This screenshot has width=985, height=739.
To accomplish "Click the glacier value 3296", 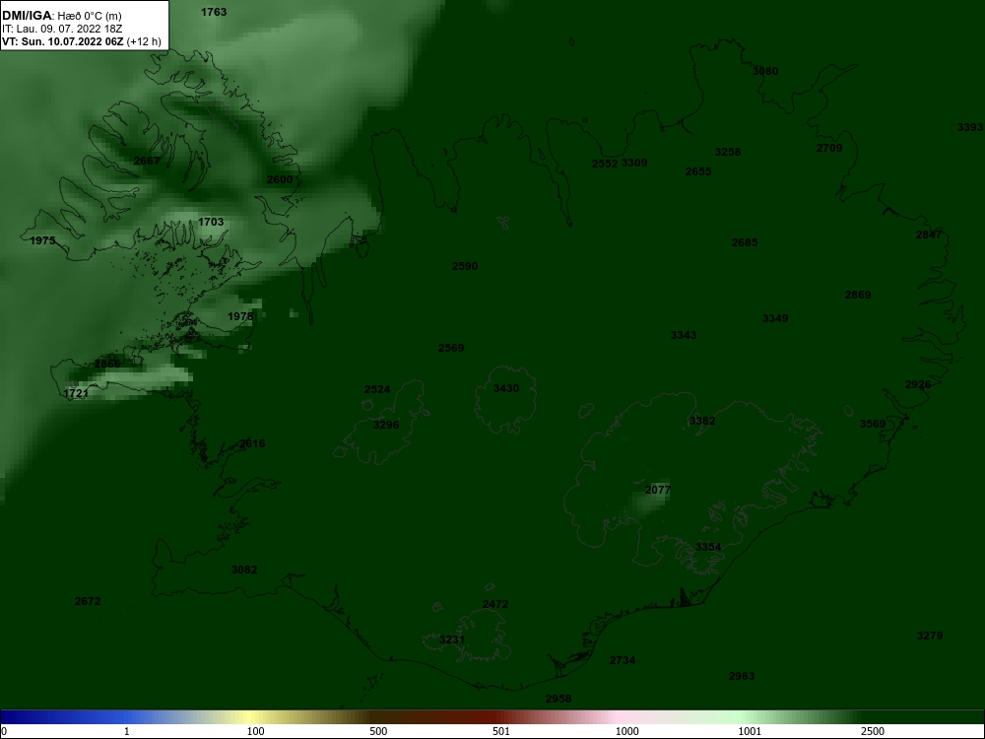I will pos(386,425).
